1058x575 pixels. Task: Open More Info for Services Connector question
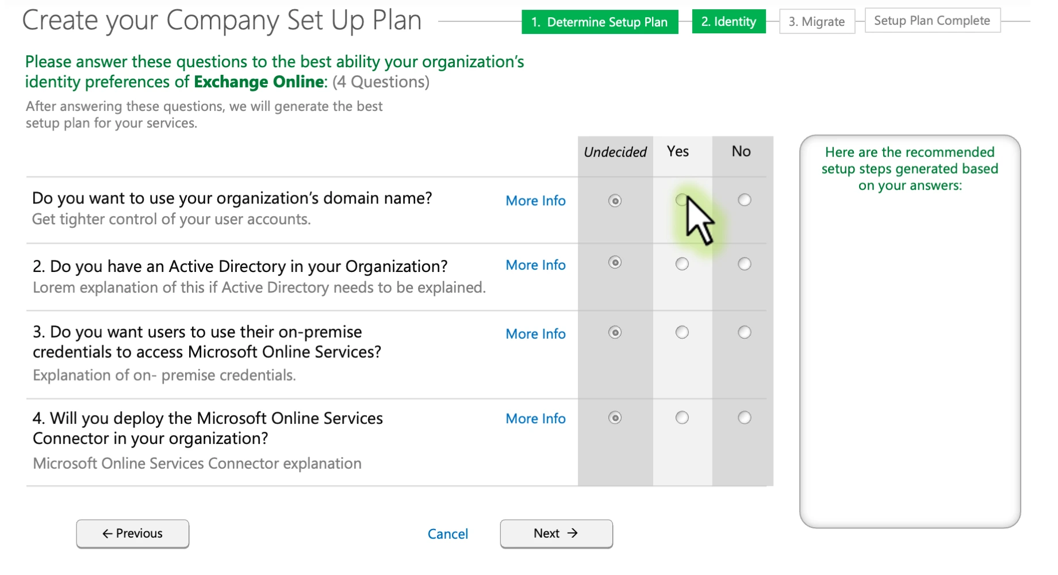(535, 419)
